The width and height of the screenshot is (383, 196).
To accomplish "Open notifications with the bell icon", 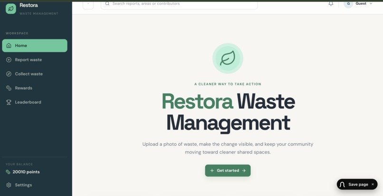I will pos(331,3).
